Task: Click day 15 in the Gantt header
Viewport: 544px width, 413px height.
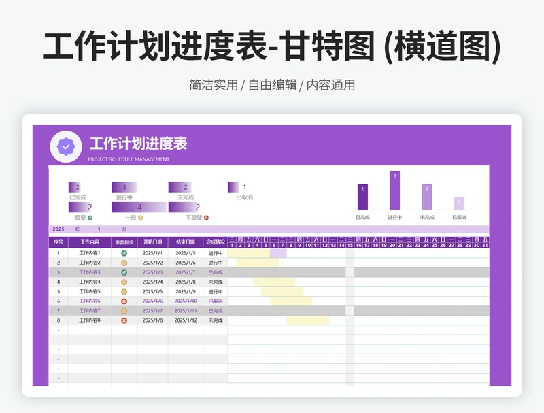Action: 350,245
